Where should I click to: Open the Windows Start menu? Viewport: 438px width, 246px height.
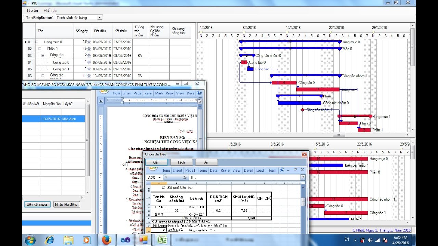pos(30,240)
